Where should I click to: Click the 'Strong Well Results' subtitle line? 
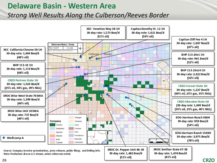tap(88, 15)
